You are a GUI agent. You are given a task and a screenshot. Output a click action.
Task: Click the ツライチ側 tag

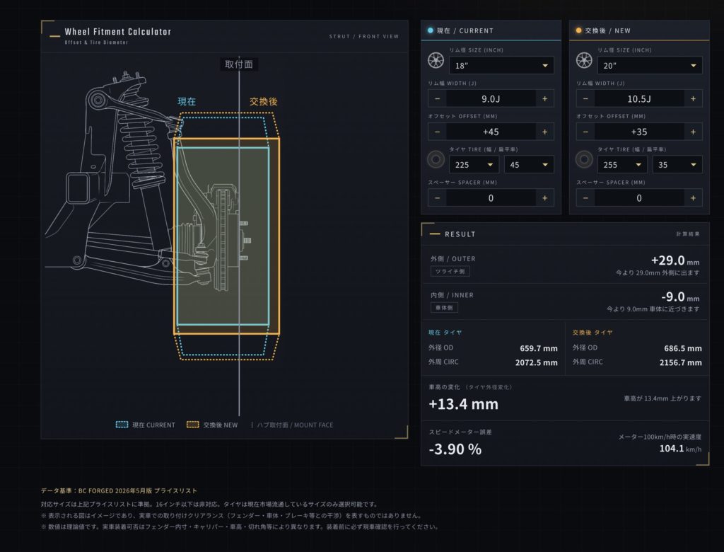[x=450, y=271]
